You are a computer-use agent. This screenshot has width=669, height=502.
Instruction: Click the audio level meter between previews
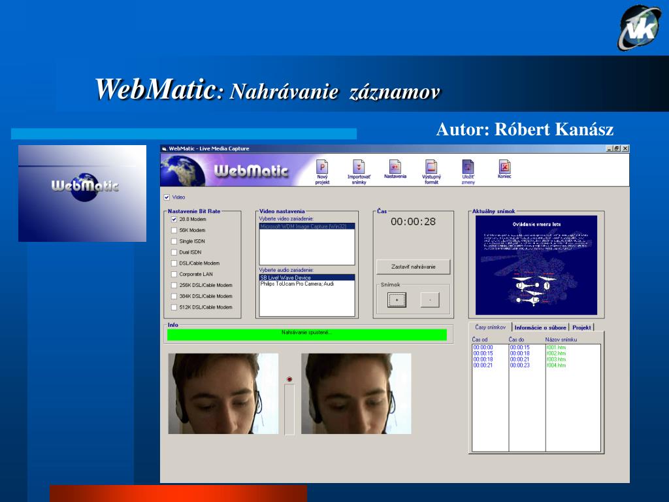click(289, 409)
